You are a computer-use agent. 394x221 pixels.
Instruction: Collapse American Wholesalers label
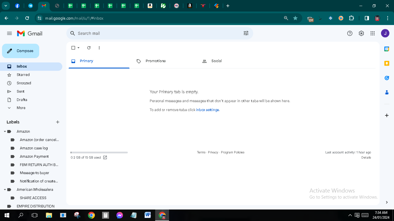[5, 190]
